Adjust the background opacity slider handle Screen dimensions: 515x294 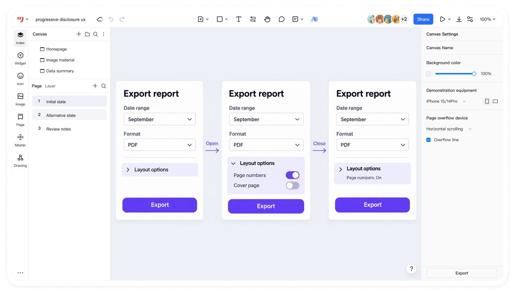[474, 74]
